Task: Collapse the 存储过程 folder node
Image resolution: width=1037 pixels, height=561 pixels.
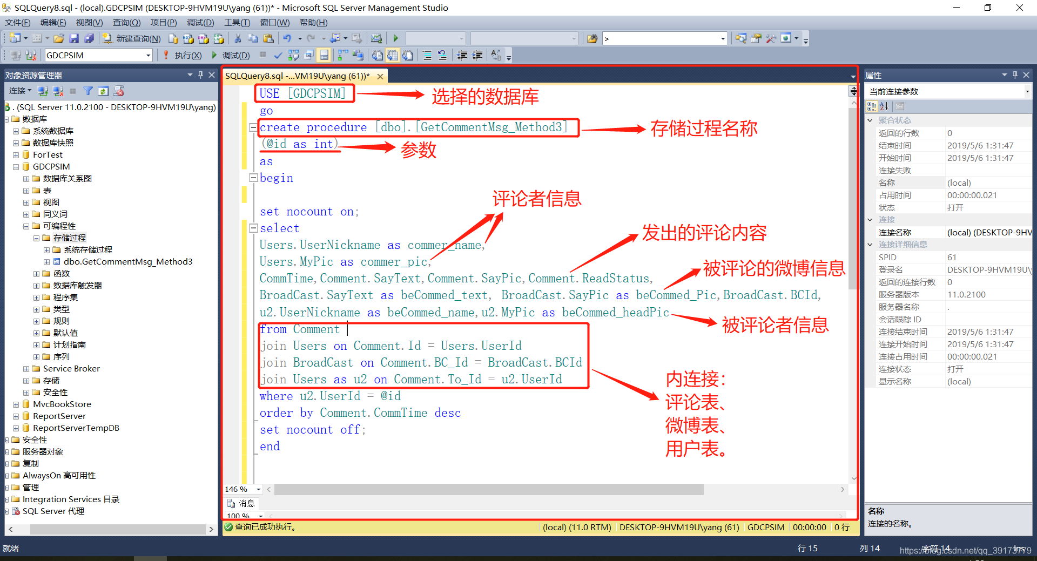Action: click(36, 238)
